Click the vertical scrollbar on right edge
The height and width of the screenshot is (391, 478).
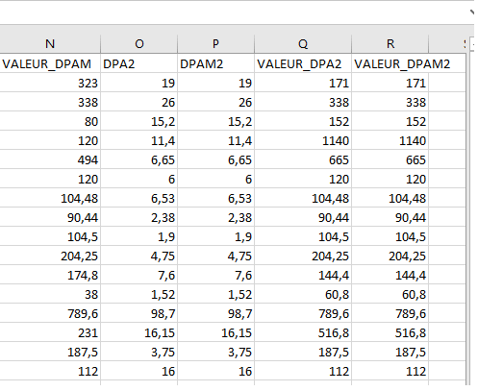click(472, 218)
